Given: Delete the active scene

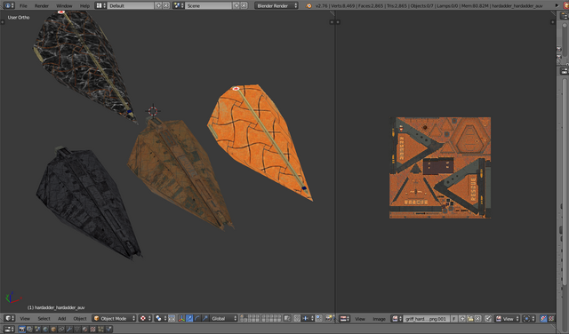Looking at the screenshot, I should click(x=244, y=5).
